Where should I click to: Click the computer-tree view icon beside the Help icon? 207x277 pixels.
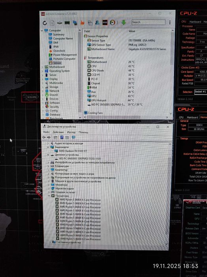click(67, 138)
